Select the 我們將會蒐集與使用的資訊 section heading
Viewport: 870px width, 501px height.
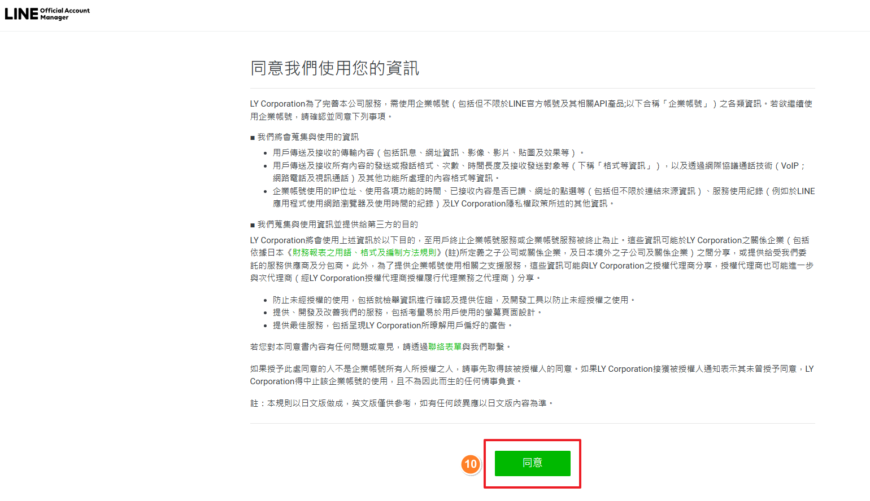[308, 137]
